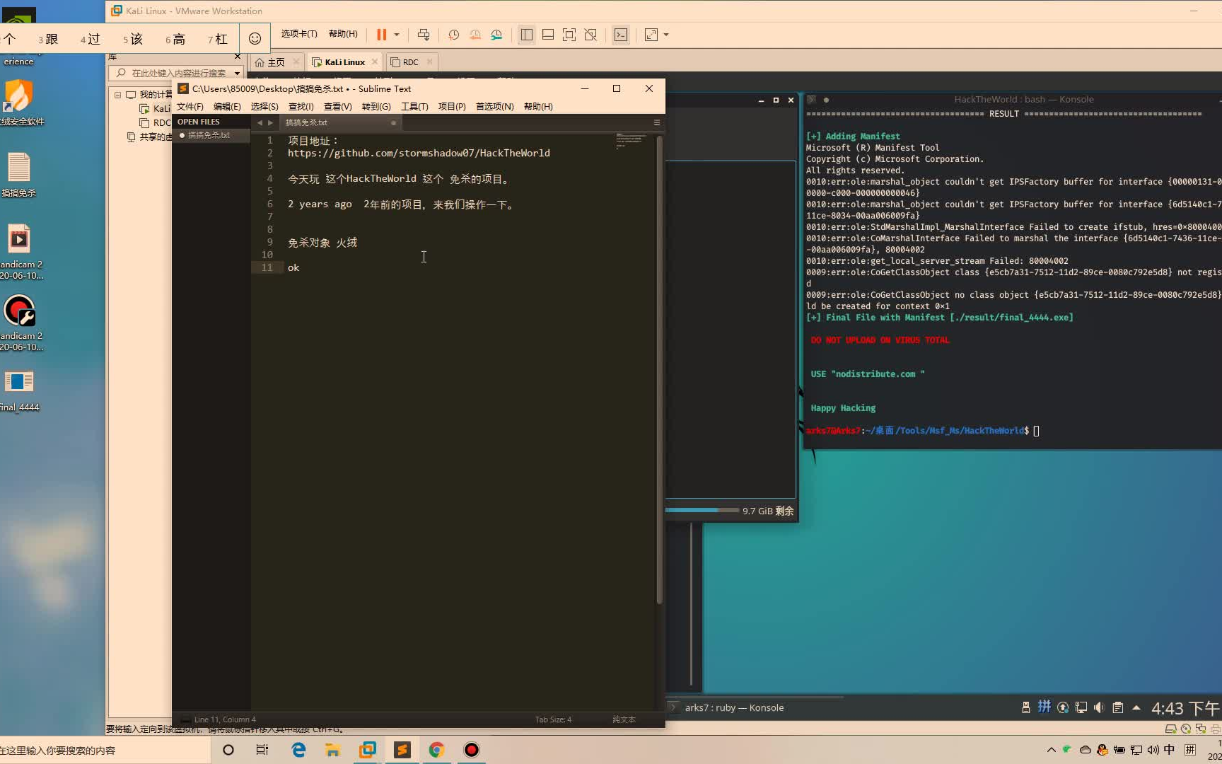The width and height of the screenshot is (1222, 764).
Task: Click the Kali volume tray icon
Action: 1099,707
